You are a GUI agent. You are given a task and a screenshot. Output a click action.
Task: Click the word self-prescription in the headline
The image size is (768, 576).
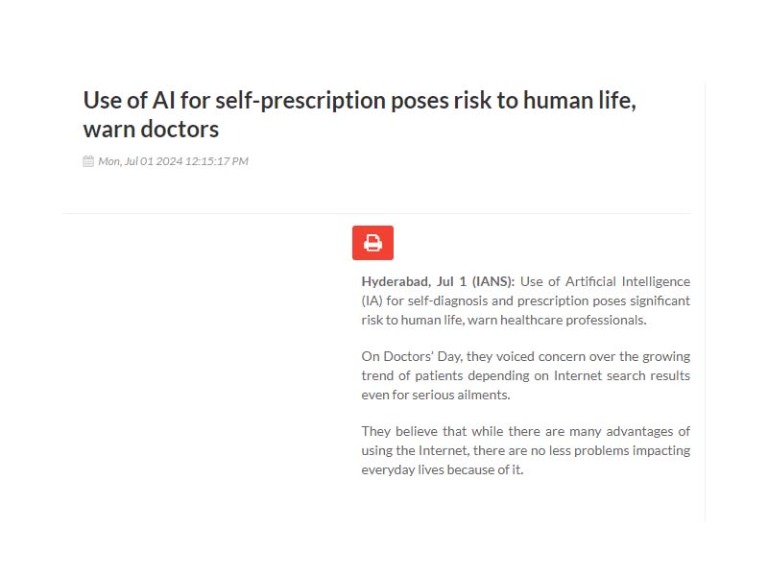pyautogui.click(x=300, y=101)
